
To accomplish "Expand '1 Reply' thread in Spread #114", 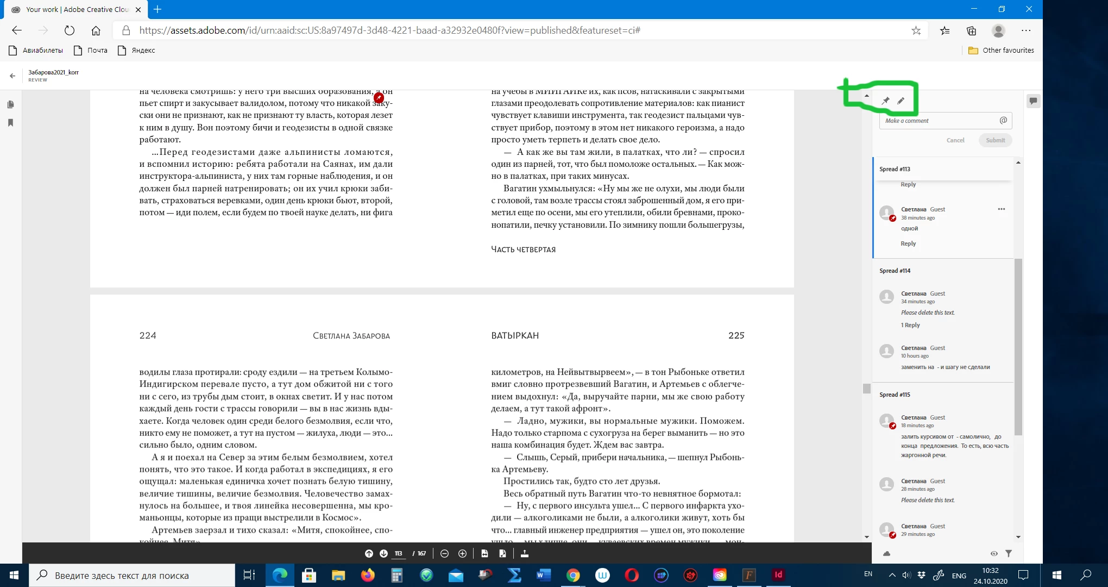I will (910, 325).
